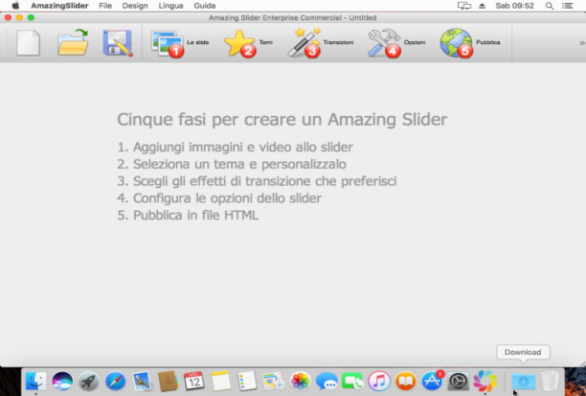
Task: Open iTunes from the Dock
Action: click(379, 382)
